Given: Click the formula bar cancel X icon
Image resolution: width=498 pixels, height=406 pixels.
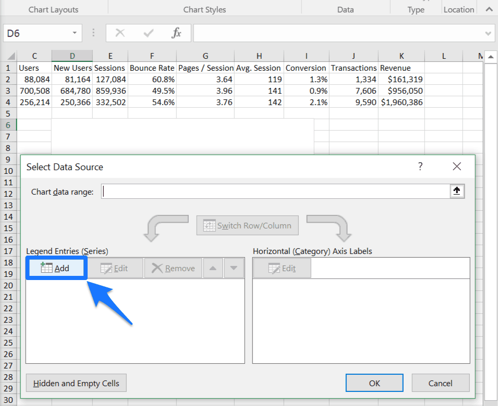Looking at the screenshot, I should pos(120,33).
